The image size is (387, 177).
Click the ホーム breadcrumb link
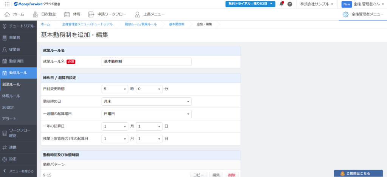coord(45,24)
